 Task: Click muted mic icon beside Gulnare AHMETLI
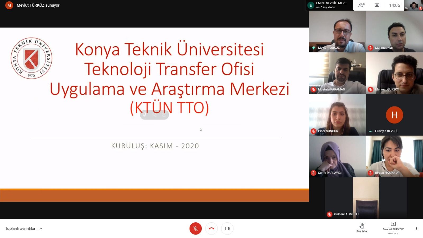point(330,214)
